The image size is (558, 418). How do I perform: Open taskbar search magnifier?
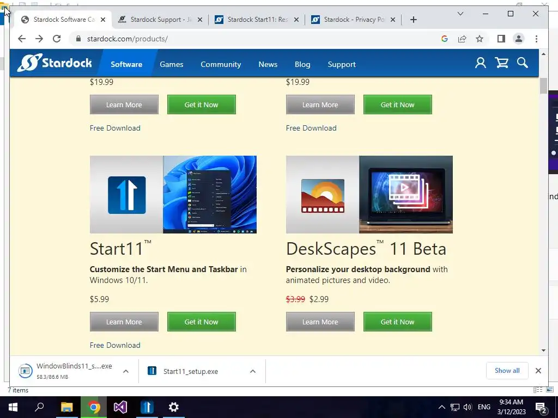tap(39, 407)
